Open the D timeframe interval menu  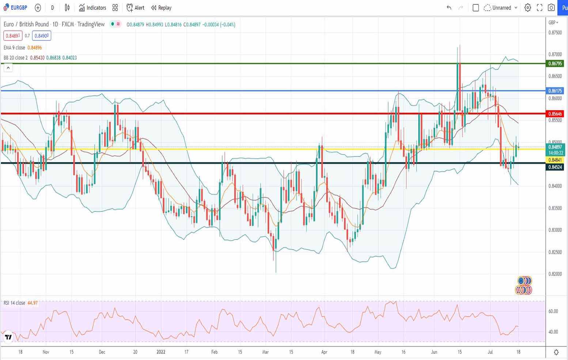pyautogui.click(x=52, y=8)
